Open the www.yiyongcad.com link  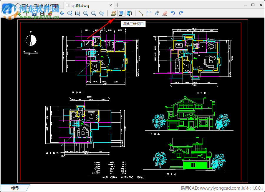pyautogui.click(x=220, y=188)
